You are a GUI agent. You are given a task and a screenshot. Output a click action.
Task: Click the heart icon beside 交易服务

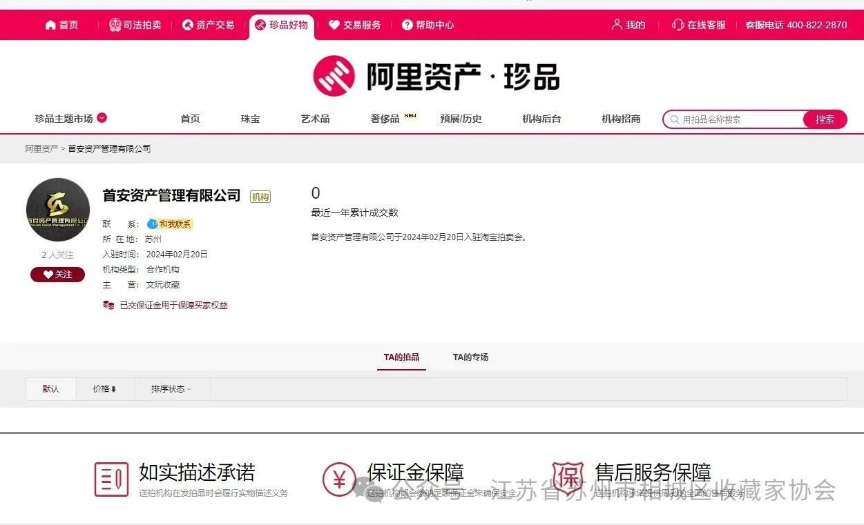[334, 25]
